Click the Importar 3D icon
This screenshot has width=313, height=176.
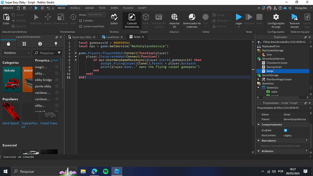174,17
